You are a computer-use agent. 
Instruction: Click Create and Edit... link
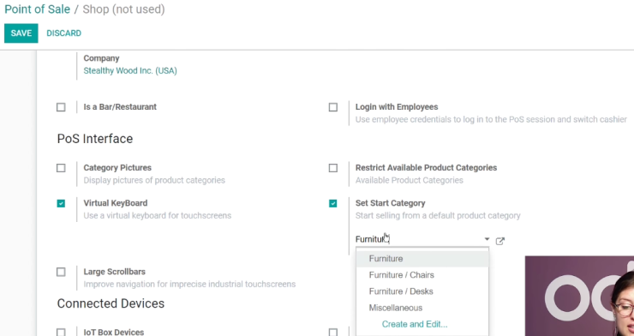415,324
